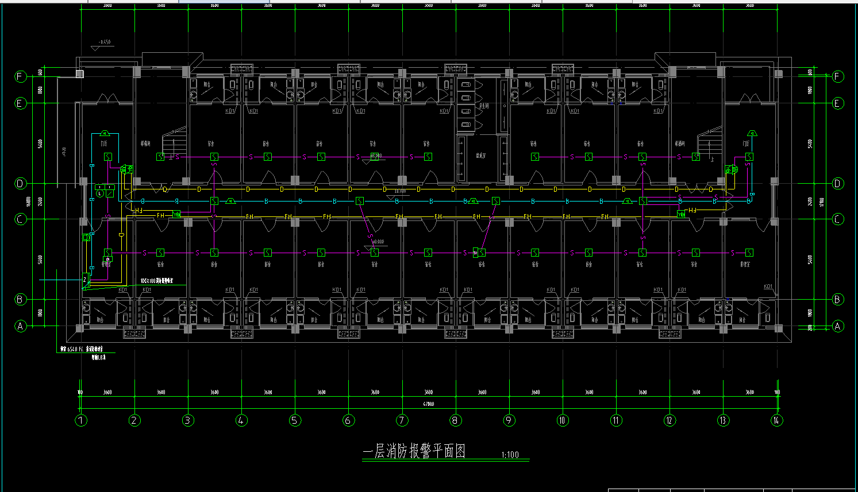
Task: Select the 1:100 scale text
Action: point(510,455)
